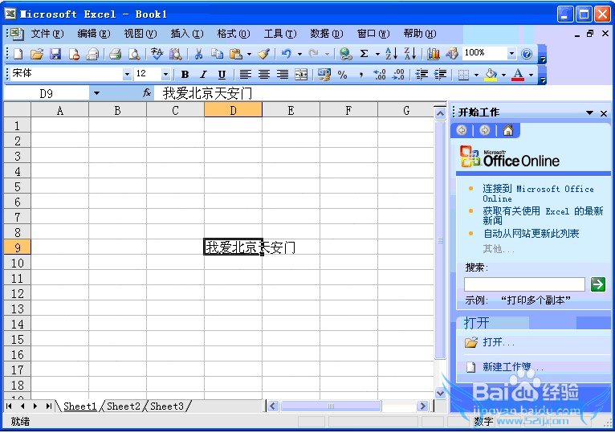
Task: Expand the AutoSum functions arrow
Action: (x=377, y=54)
